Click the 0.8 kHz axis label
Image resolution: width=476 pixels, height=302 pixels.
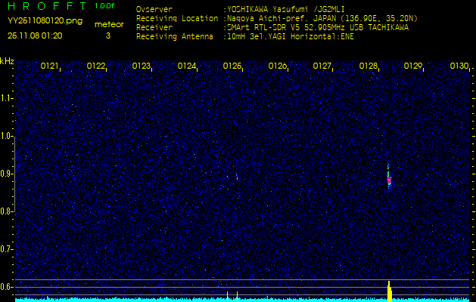(x=6, y=211)
